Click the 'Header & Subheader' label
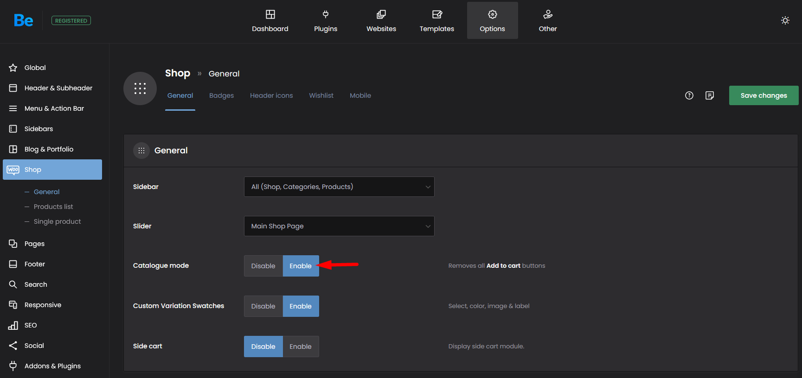 [x=58, y=88]
